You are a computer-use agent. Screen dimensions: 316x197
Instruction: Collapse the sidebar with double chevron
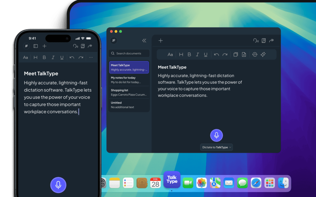(x=144, y=40)
